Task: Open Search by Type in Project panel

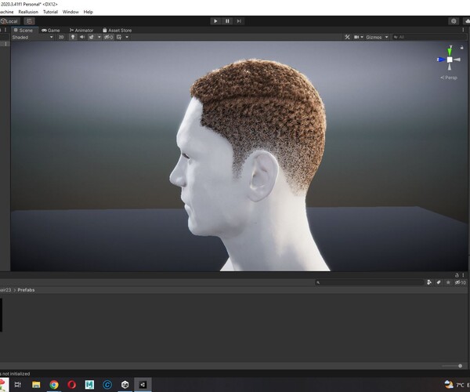Action: coord(429,282)
